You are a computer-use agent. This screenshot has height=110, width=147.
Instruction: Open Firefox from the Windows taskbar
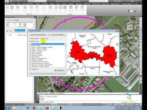34,108
